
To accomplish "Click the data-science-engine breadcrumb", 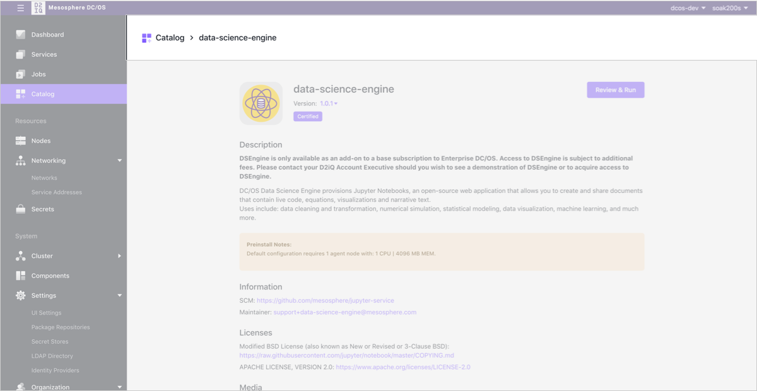I will (x=238, y=38).
